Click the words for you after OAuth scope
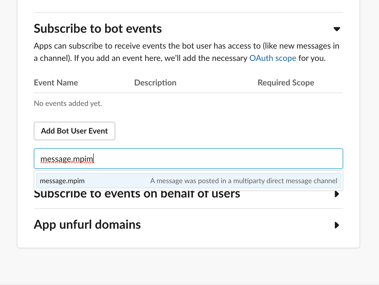Image resolution: width=379 pixels, height=285 pixels. [x=312, y=58]
